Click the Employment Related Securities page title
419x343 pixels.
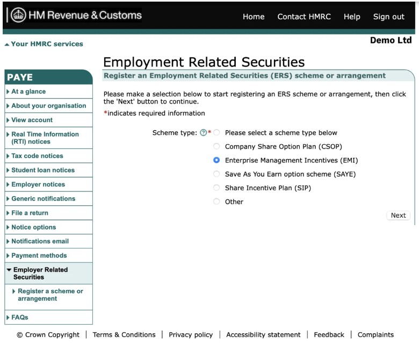[x=204, y=62]
